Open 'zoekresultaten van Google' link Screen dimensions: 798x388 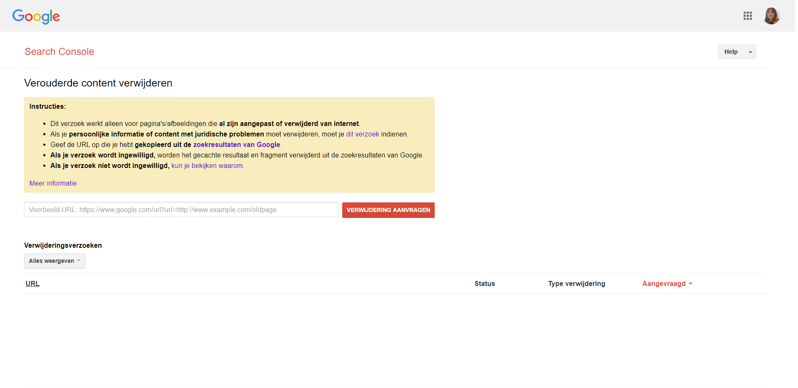[237, 145]
